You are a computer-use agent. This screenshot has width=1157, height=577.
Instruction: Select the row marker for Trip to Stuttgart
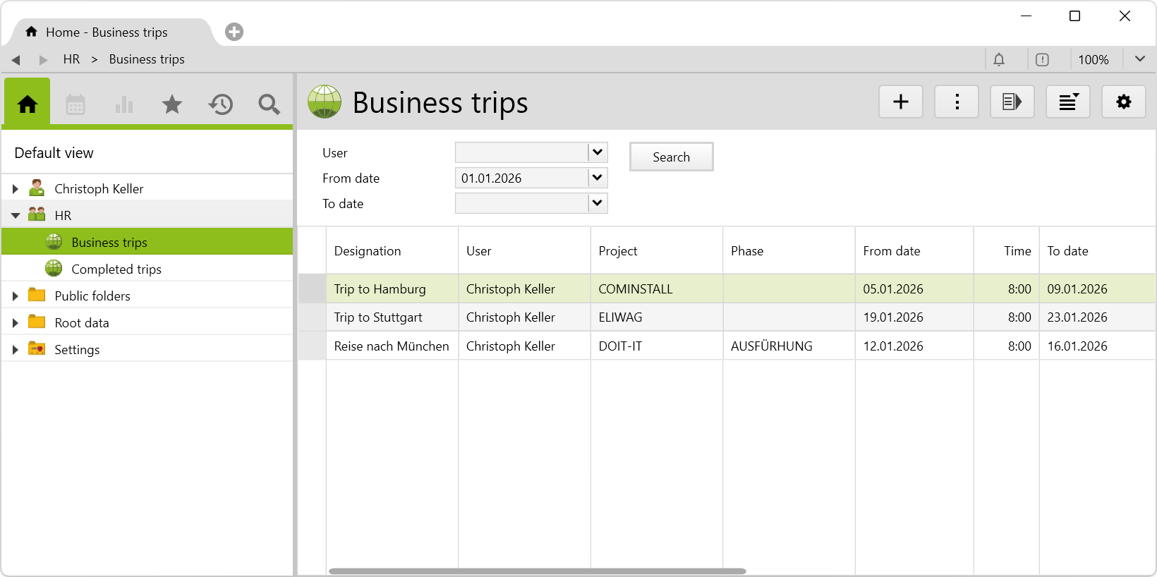point(312,317)
